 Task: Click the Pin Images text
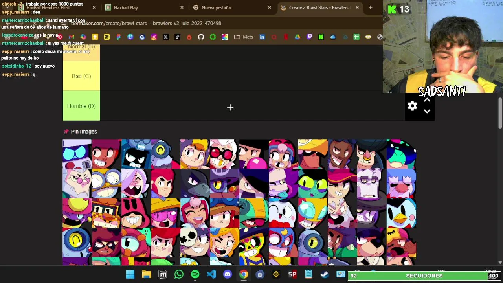pyautogui.click(x=84, y=132)
